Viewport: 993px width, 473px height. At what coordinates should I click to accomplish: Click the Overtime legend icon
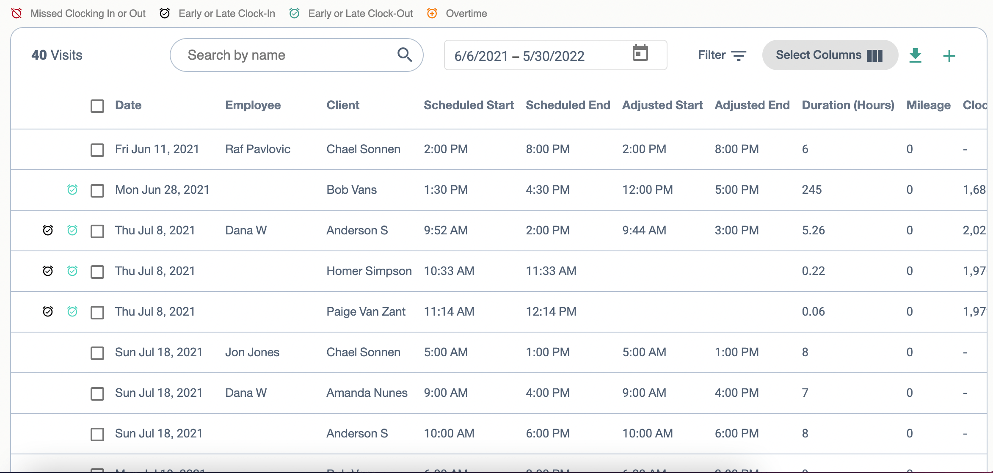432,13
